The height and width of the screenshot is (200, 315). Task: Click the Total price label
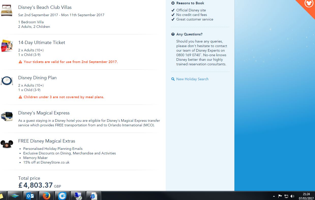[x=29, y=178]
